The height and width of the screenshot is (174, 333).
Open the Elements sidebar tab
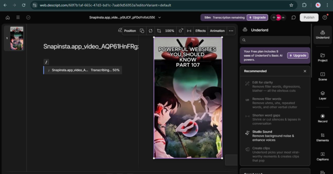click(x=322, y=137)
